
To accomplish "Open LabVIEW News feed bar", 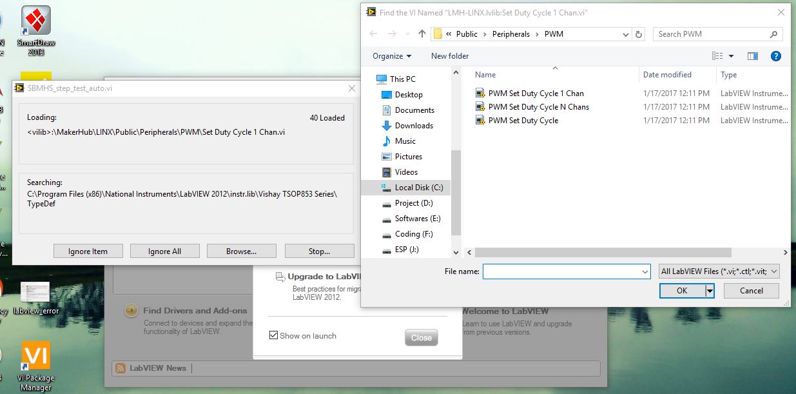I will [x=356, y=368].
